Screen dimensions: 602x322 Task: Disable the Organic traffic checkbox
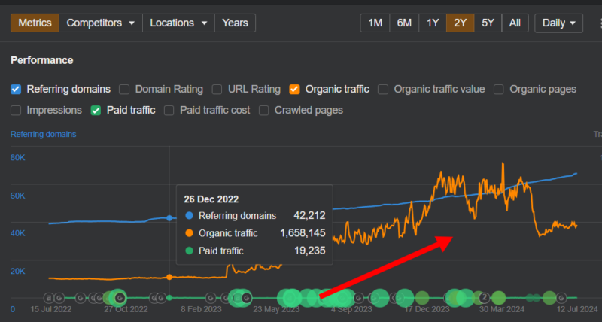(x=294, y=89)
